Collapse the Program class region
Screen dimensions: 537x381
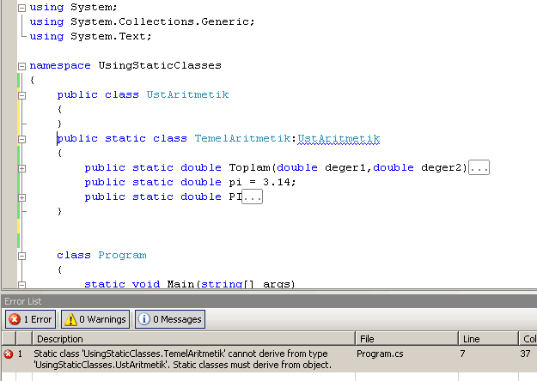coord(21,255)
